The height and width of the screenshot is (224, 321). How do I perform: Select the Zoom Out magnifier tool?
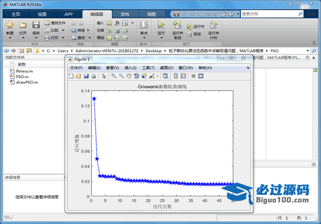click(x=121, y=76)
